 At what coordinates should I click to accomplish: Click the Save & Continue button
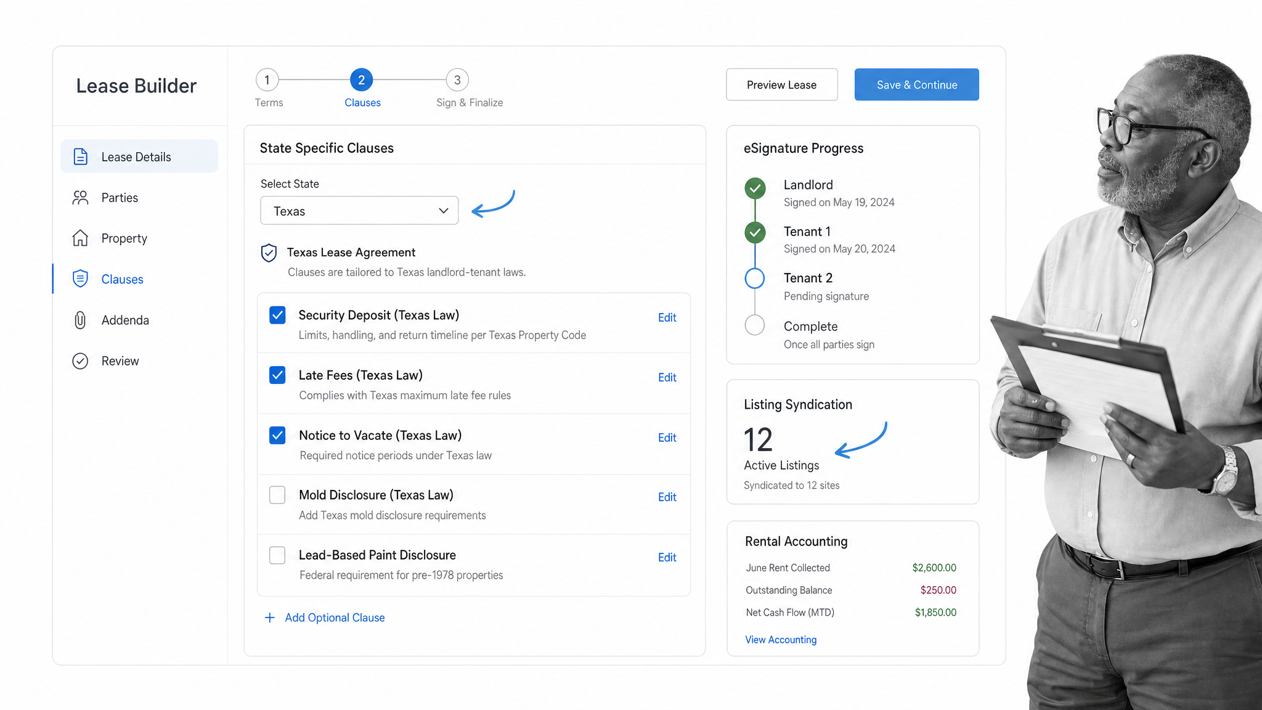[x=916, y=84]
